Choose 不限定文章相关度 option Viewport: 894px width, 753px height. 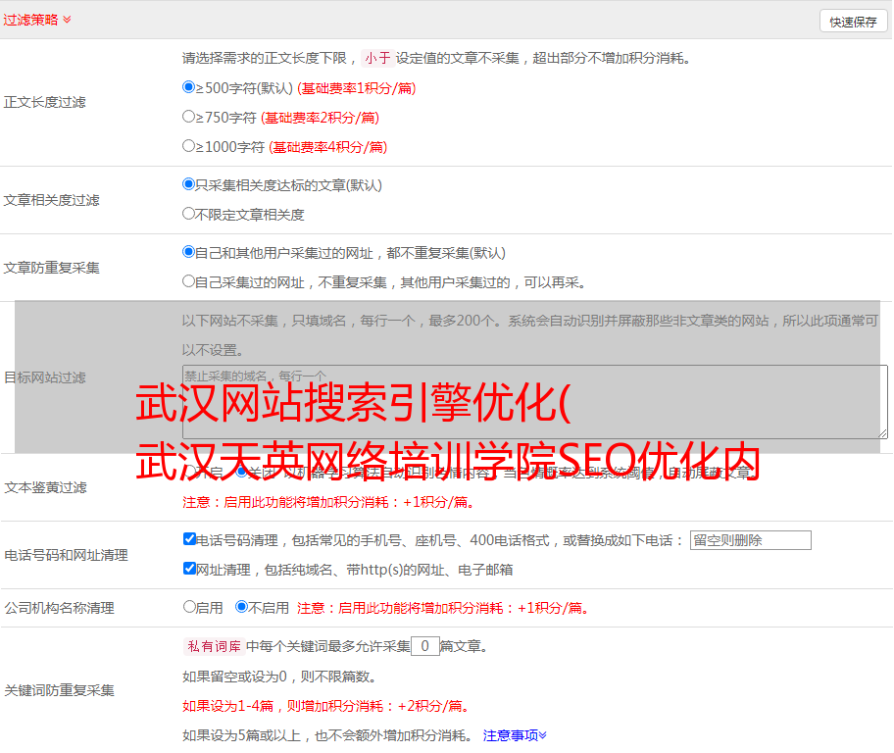[189, 214]
